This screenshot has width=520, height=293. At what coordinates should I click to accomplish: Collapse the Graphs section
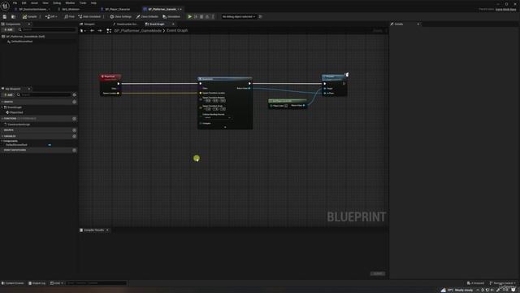(2, 102)
